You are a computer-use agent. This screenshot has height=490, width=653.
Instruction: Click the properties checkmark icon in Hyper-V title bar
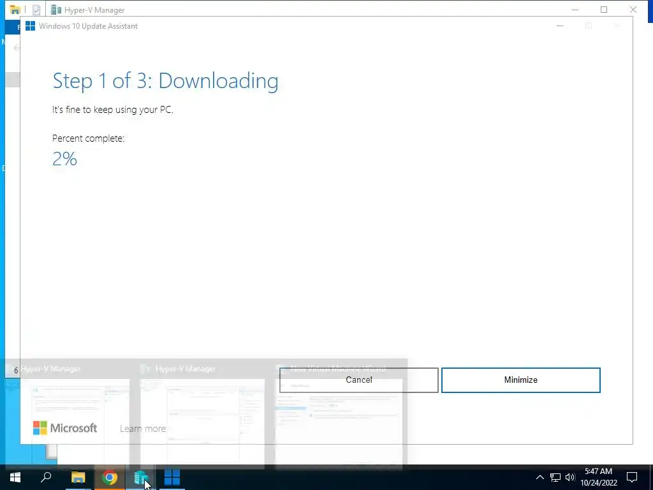36,10
